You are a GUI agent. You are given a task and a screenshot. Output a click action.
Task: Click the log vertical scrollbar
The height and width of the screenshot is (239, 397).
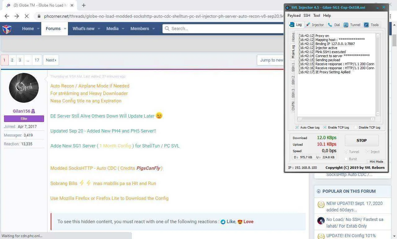pos(378,75)
